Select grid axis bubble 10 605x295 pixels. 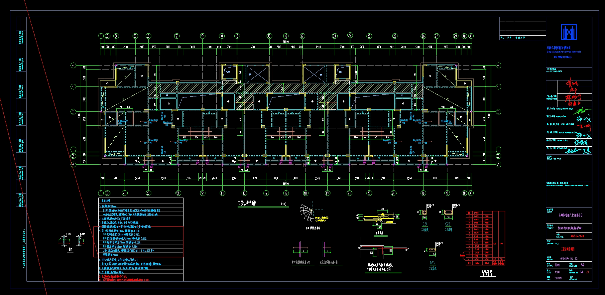pyautogui.click(x=222, y=36)
